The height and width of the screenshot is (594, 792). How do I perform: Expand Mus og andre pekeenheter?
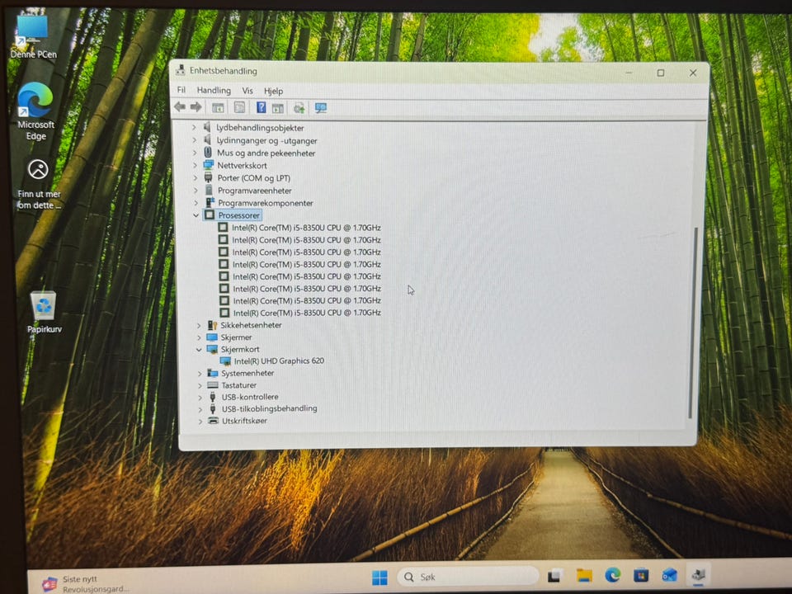195,153
